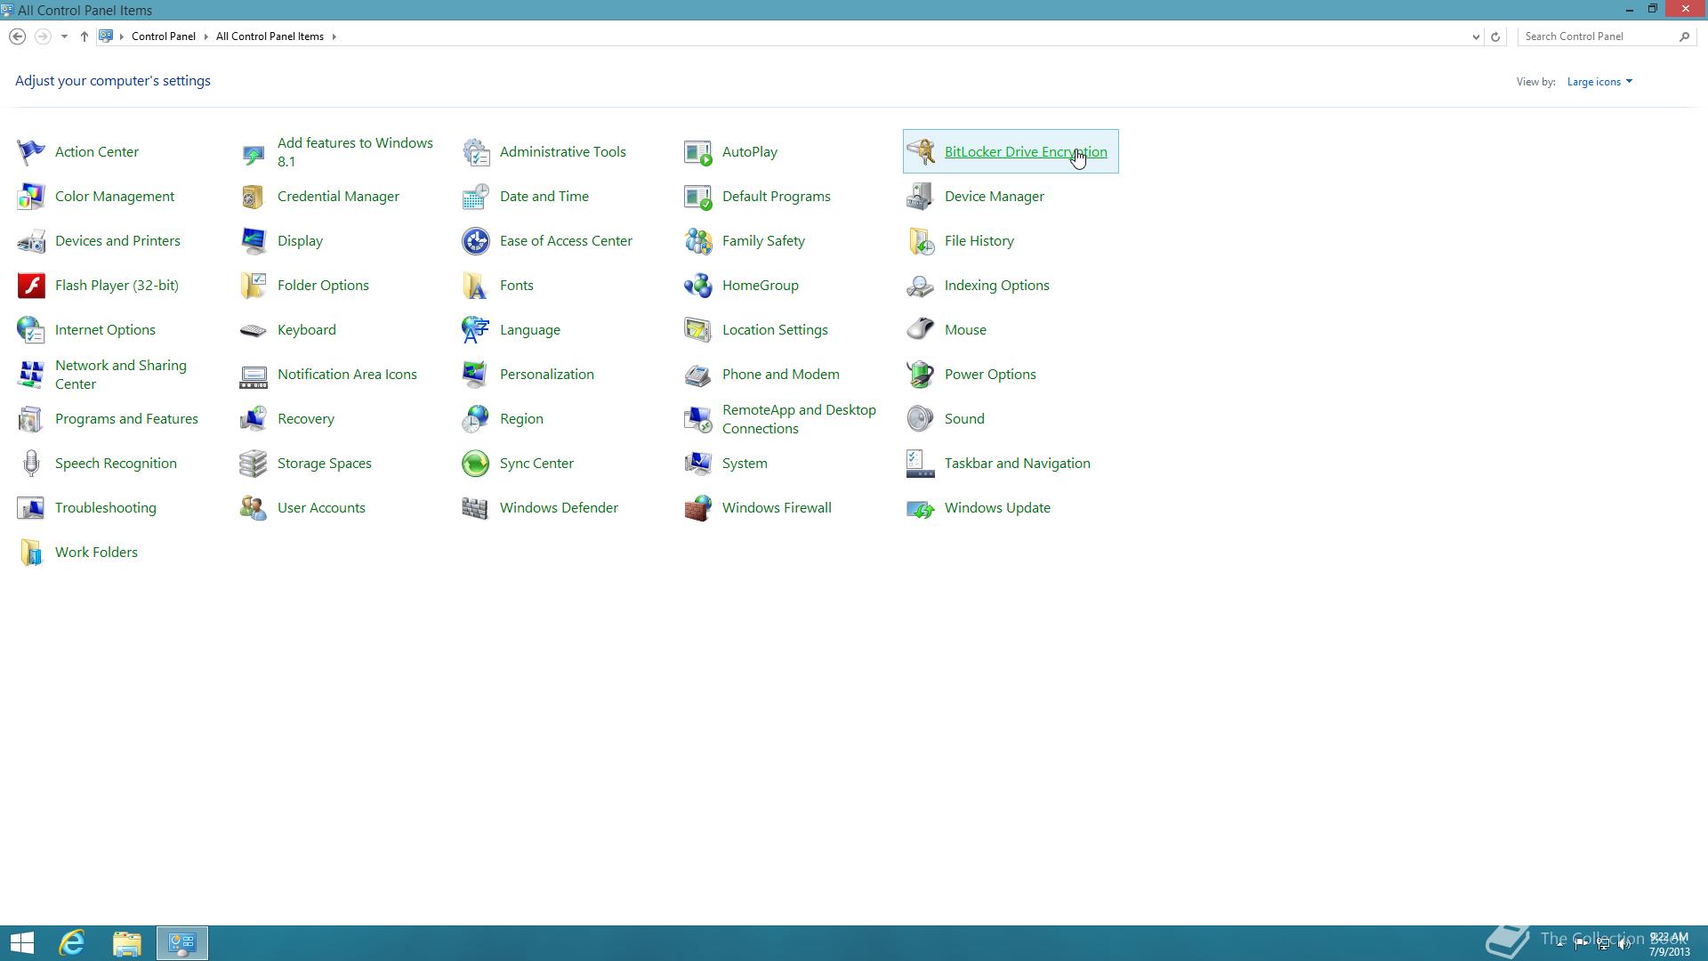Open Taskbar and Navigation link
Image resolution: width=1708 pixels, height=961 pixels.
click(1018, 464)
